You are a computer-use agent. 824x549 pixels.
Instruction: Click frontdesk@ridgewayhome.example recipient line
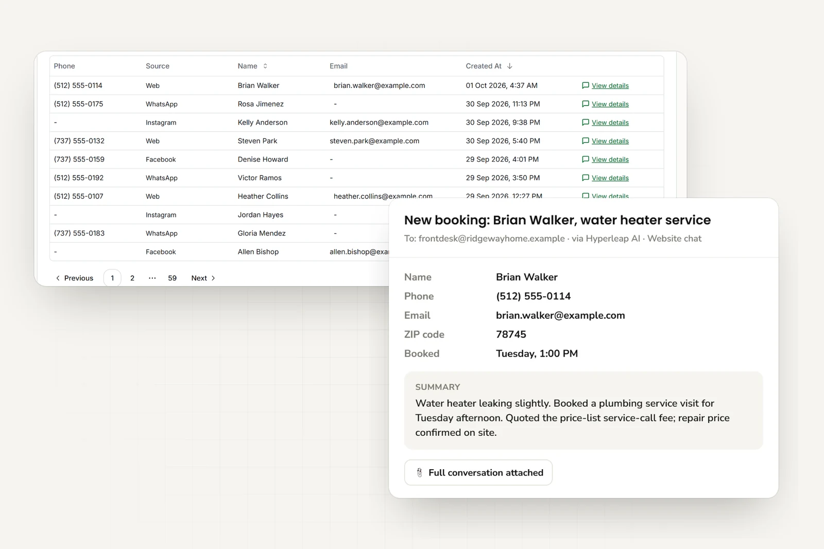[x=553, y=239]
